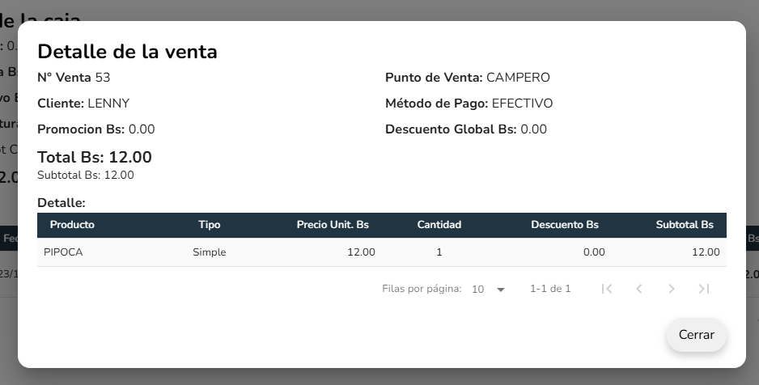Click the 1-1 de 1 page indicator
Viewport: 759px width, 385px height.
click(550, 289)
